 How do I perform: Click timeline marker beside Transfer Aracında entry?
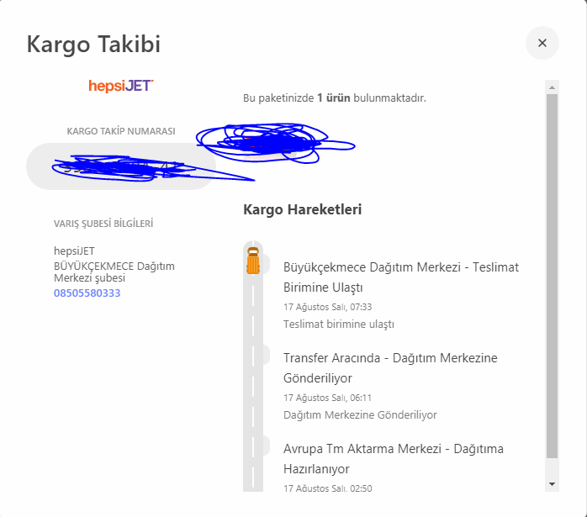[264, 355]
